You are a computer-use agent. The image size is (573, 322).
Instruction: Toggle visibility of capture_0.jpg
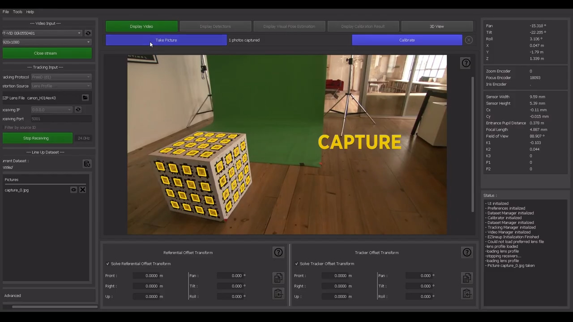(73, 190)
